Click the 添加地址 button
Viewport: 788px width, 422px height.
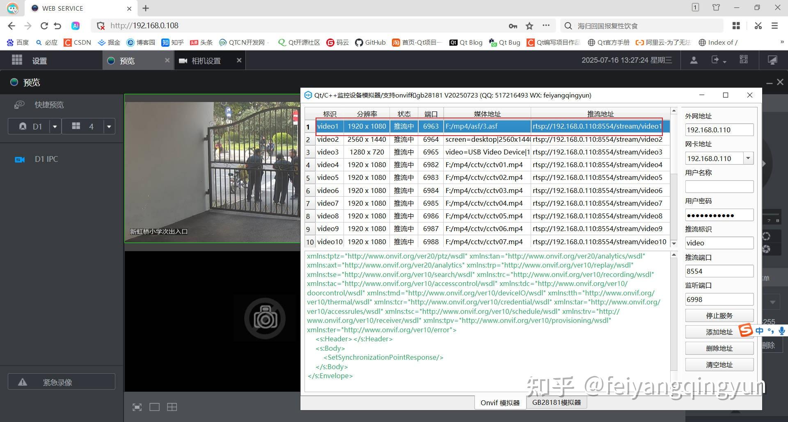pos(719,331)
